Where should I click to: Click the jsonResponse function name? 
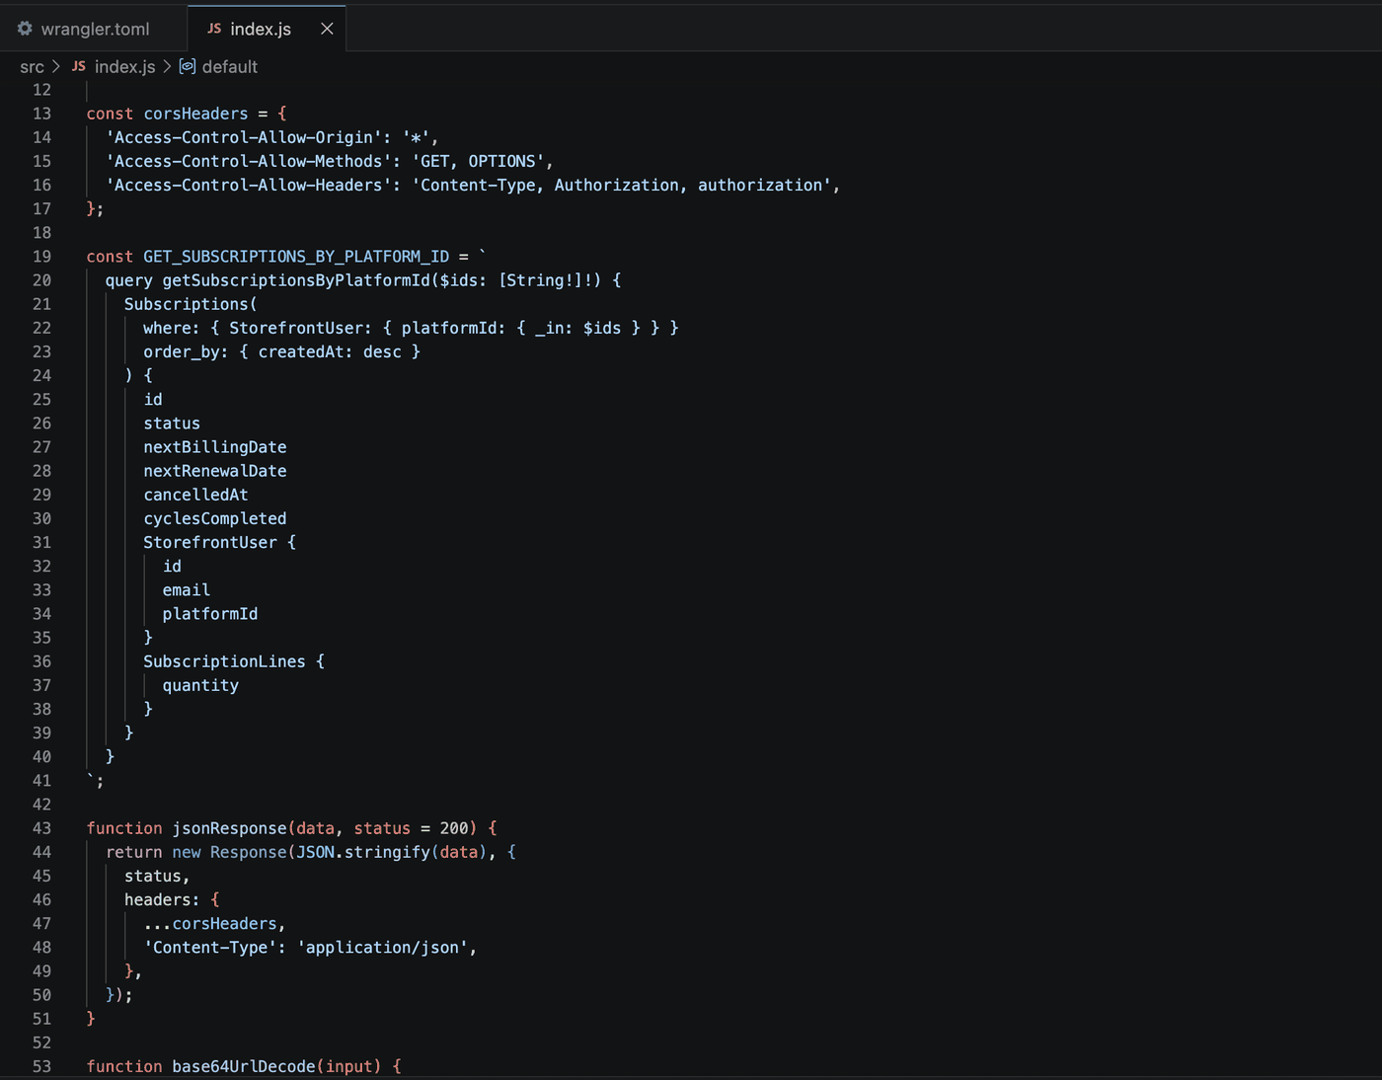(230, 828)
